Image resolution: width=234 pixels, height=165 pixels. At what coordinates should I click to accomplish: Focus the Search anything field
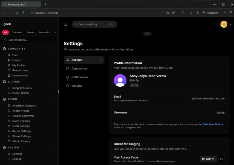click(x=94, y=24)
